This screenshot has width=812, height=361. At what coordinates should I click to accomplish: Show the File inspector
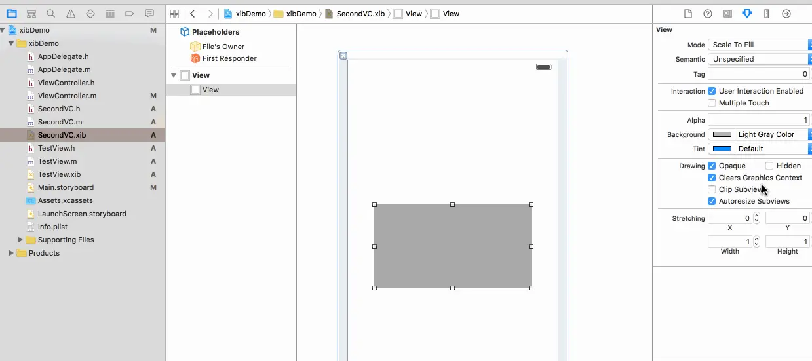[x=688, y=14]
